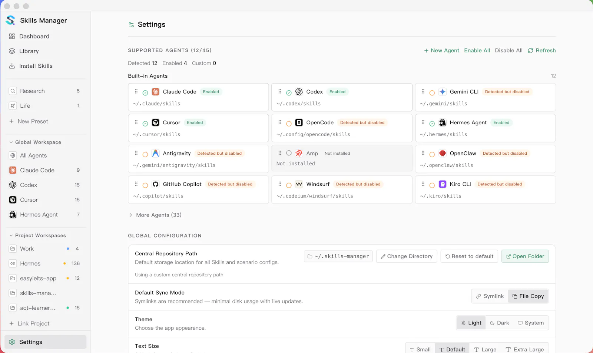Click the Hermes Agent avatar in agent card
Screen dimensions: 593x353
pos(443,122)
